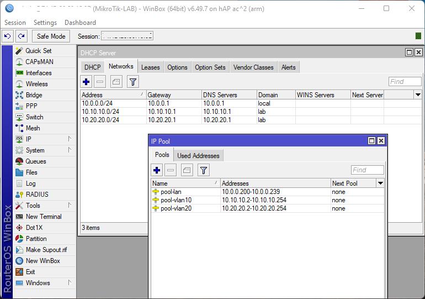425x299 pixels.
Task: Sort by Address column header
Action: (x=113, y=95)
